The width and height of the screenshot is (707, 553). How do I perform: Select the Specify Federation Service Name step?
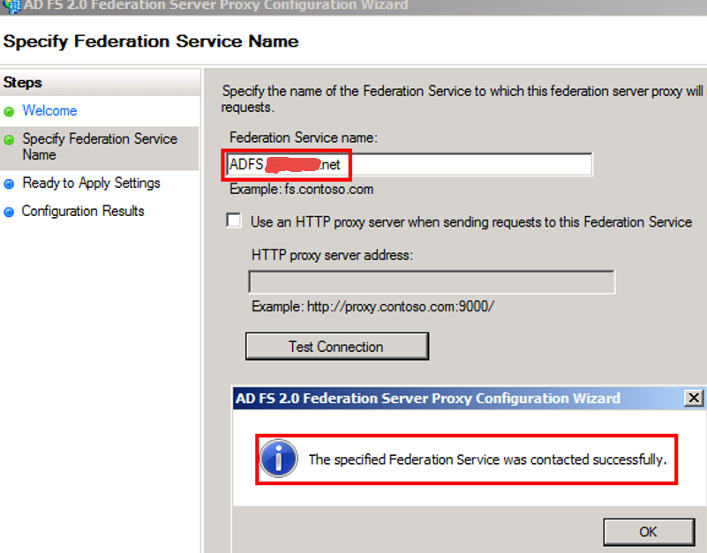click(x=99, y=146)
